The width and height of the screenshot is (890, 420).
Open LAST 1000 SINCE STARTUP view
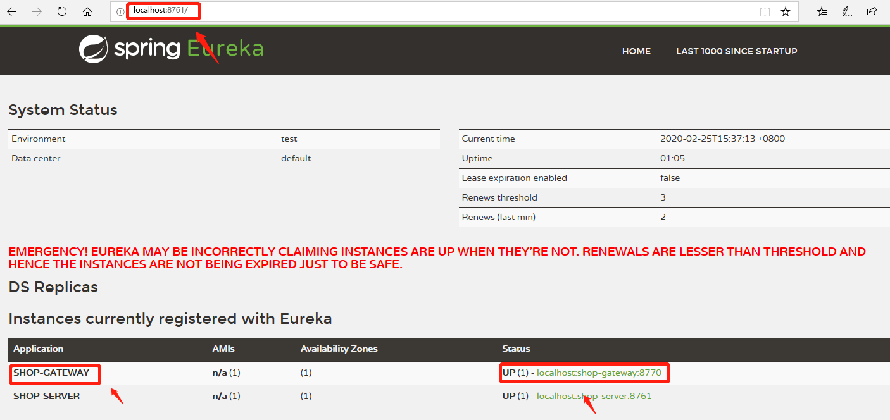[x=736, y=51]
